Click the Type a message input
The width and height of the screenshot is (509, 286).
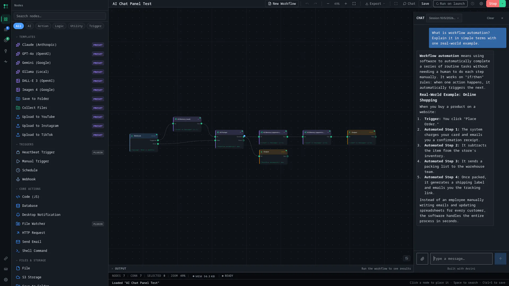[461, 259]
